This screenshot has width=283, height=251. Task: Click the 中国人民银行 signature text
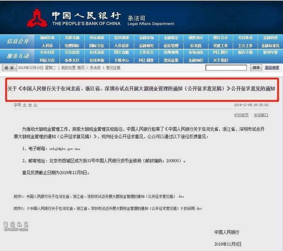click(x=227, y=232)
